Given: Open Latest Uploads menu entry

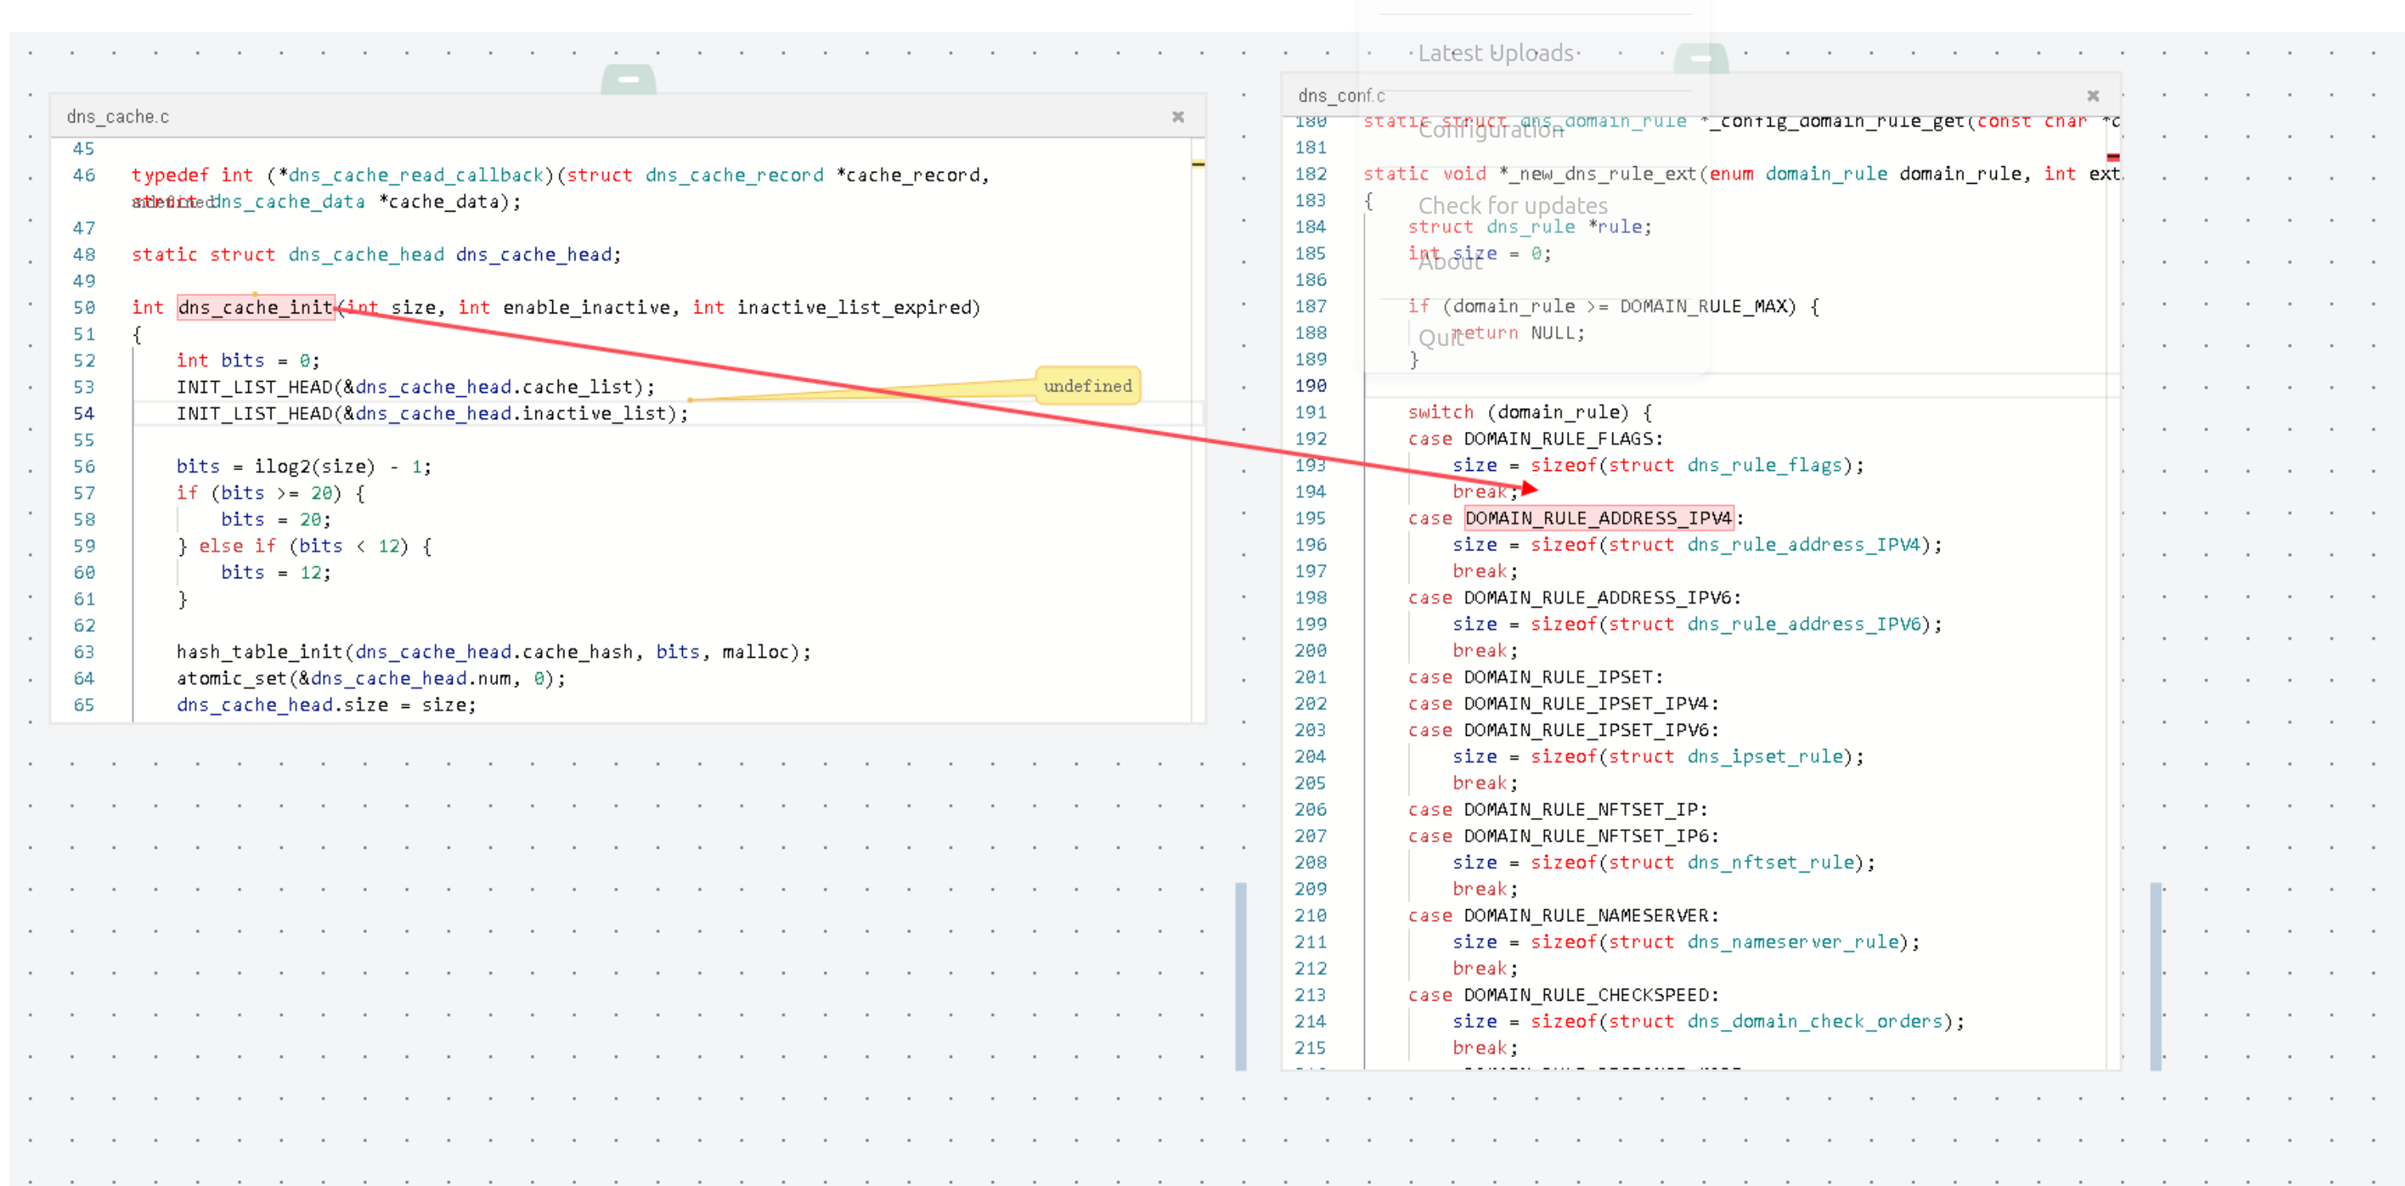Looking at the screenshot, I should point(1495,53).
